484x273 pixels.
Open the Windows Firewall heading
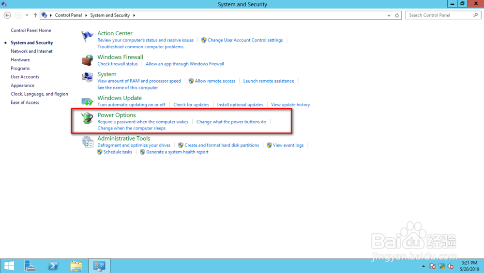[121, 57]
